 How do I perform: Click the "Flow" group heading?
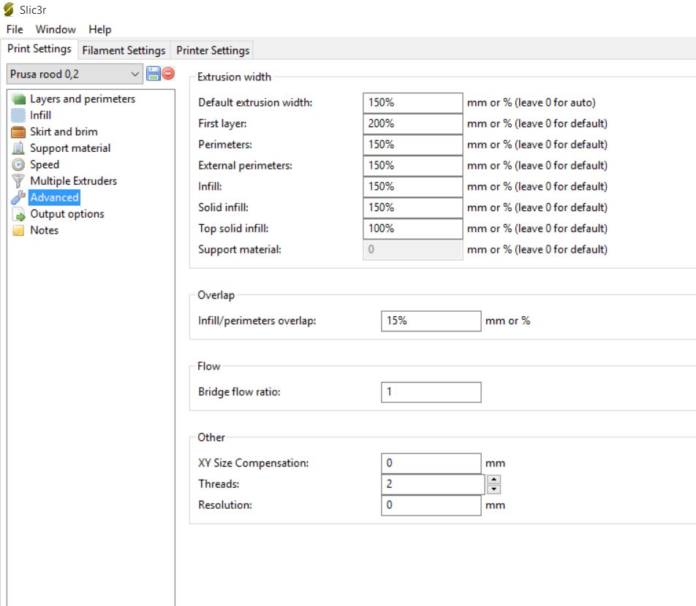(208, 367)
